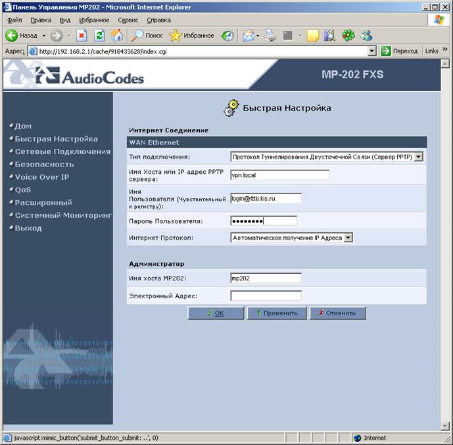Click the Print icon in the toolbar

270,36
